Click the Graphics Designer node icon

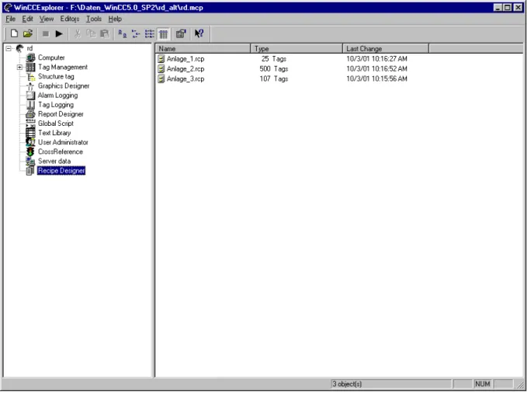(30, 86)
